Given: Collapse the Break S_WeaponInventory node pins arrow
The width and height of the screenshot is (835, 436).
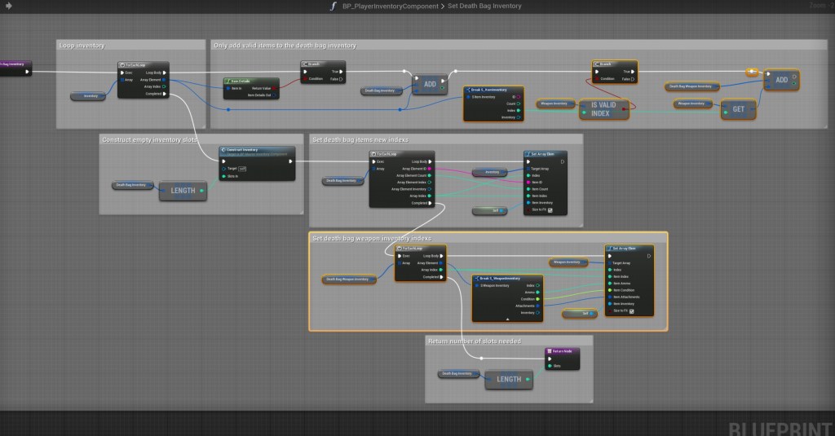Looking at the screenshot, I should (507, 319).
